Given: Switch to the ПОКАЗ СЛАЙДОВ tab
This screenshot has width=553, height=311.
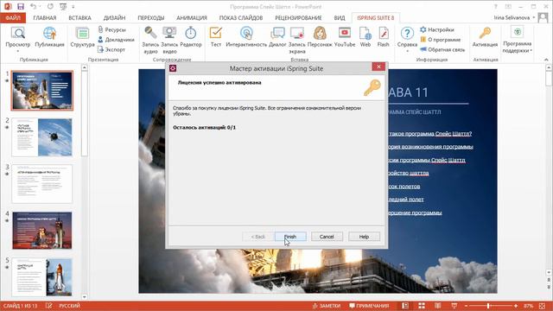Looking at the screenshot, I should click(241, 17).
